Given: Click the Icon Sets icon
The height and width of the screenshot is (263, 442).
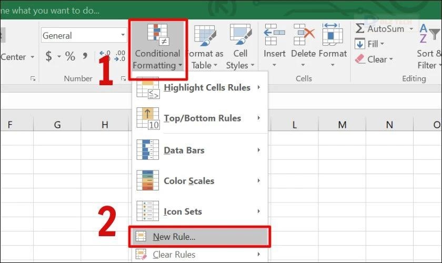Looking at the screenshot, I should tap(148, 211).
